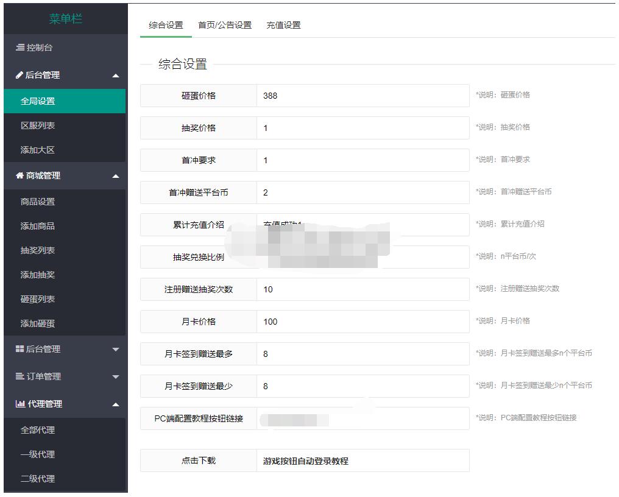Click the 月卡价格 input field
Image resolution: width=619 pixels, height=497 pixels.
[x=363, y=322]
